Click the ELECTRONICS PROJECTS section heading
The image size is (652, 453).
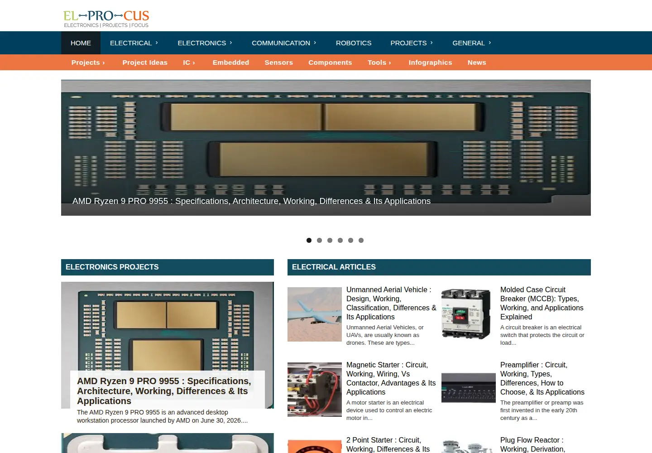(168, 267)
